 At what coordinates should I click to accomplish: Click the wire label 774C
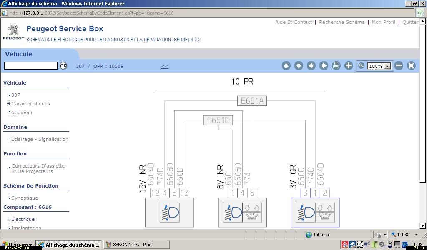coord(311,177)
